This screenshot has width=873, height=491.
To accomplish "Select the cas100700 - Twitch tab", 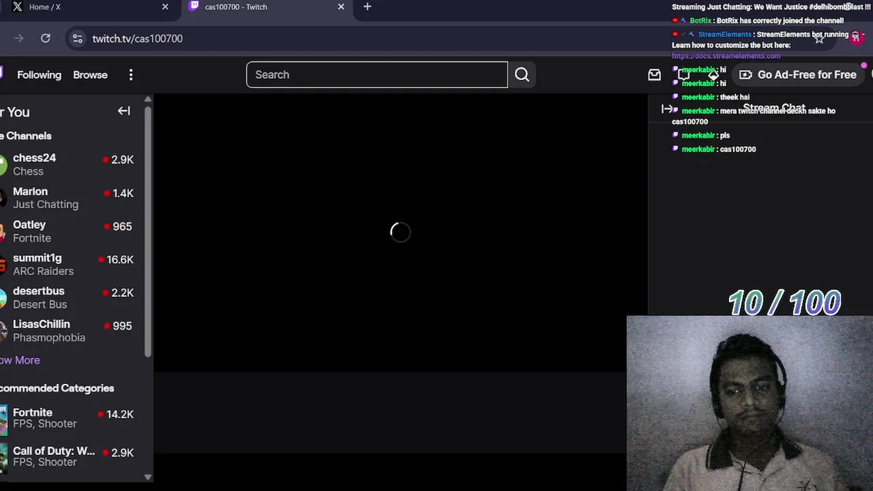I will tap(266, 7).
